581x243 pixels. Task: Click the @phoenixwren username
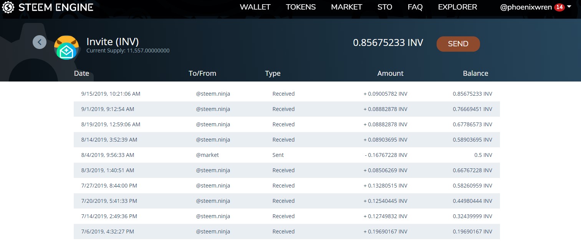click(526, 7)
